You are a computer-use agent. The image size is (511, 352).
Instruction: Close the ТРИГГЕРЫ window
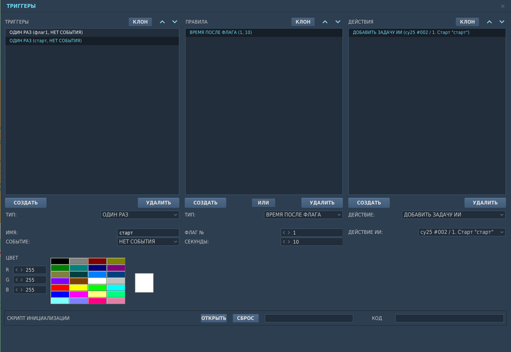(x=502, y=6)
